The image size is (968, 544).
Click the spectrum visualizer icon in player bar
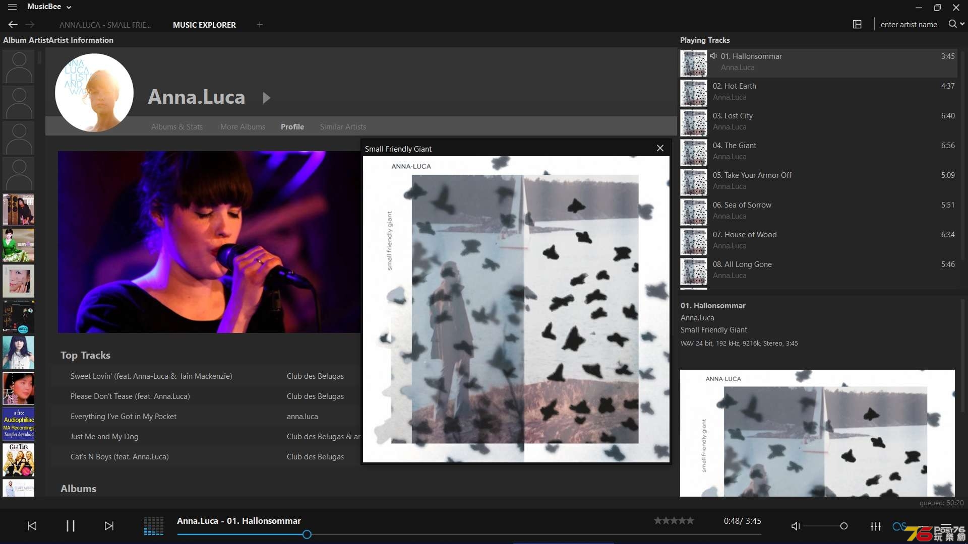(x=154, y=526)
